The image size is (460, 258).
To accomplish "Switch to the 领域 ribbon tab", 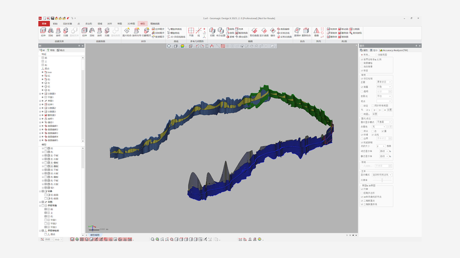I will click(100, 24).
